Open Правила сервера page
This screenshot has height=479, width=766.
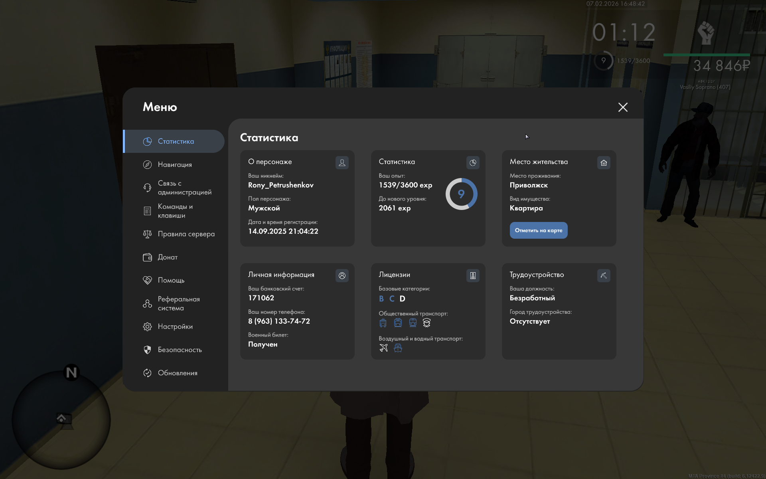point(186,234)
